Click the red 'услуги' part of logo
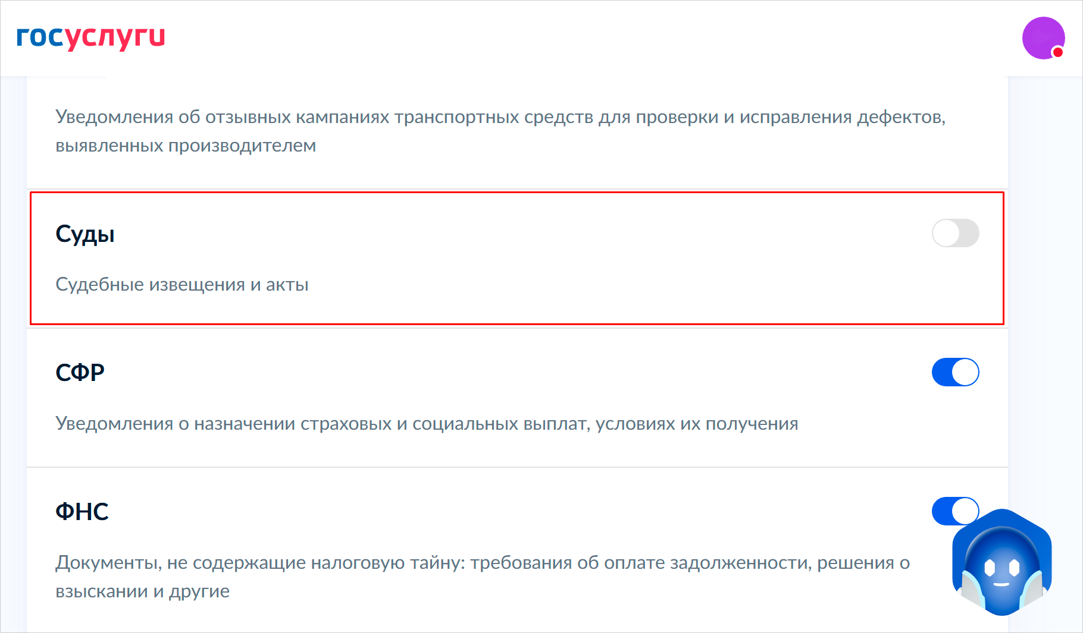The width and height of the screenshot is (1083, 633). click(114, 38)
